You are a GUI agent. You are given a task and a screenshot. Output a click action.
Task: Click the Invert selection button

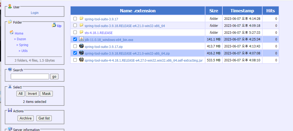tap(32, 94)
